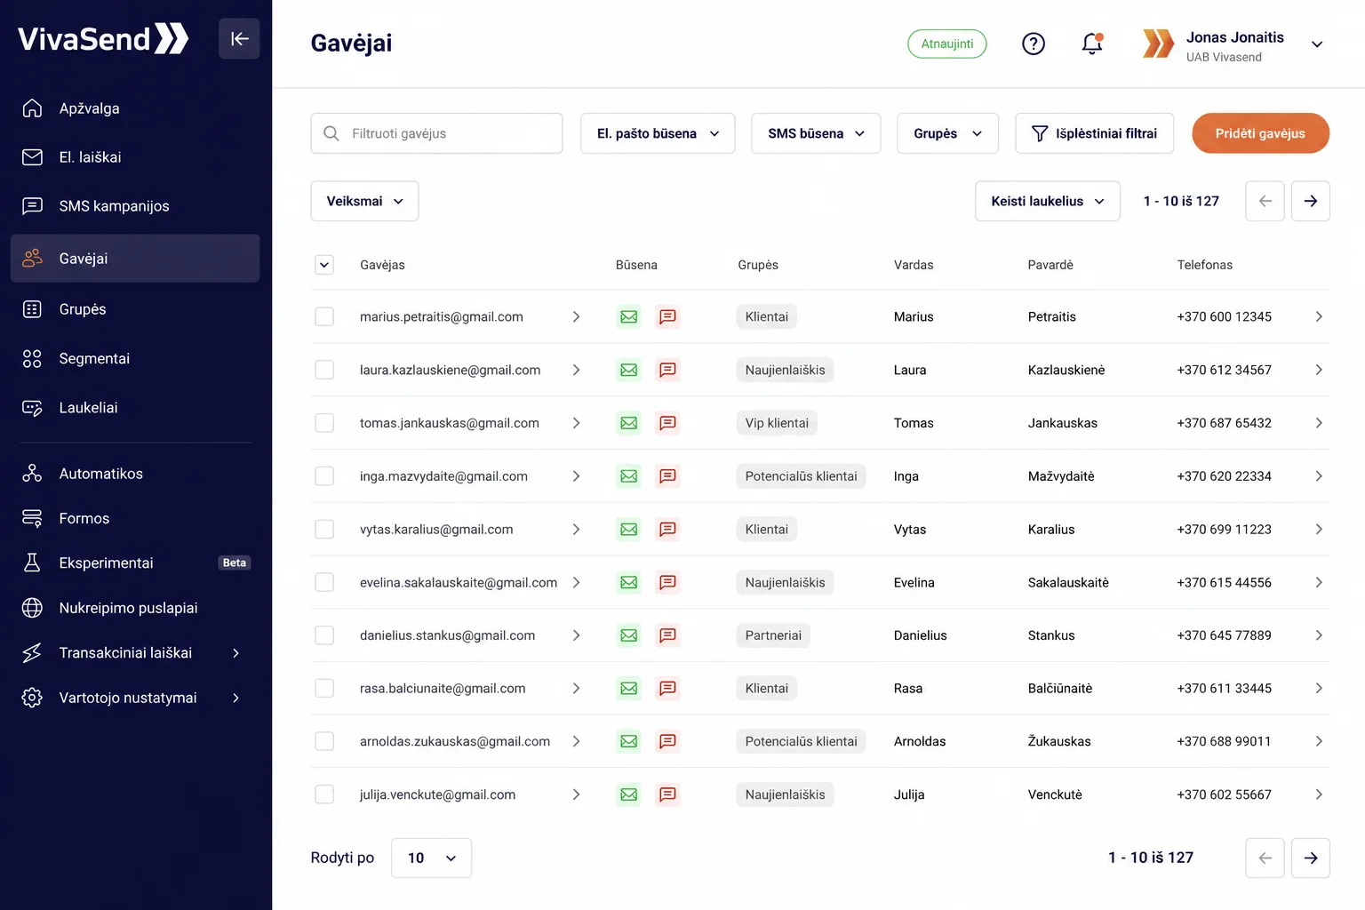Click the VivaSend logo
Screen dimensions: 1365x910
(x=103, y=39)
